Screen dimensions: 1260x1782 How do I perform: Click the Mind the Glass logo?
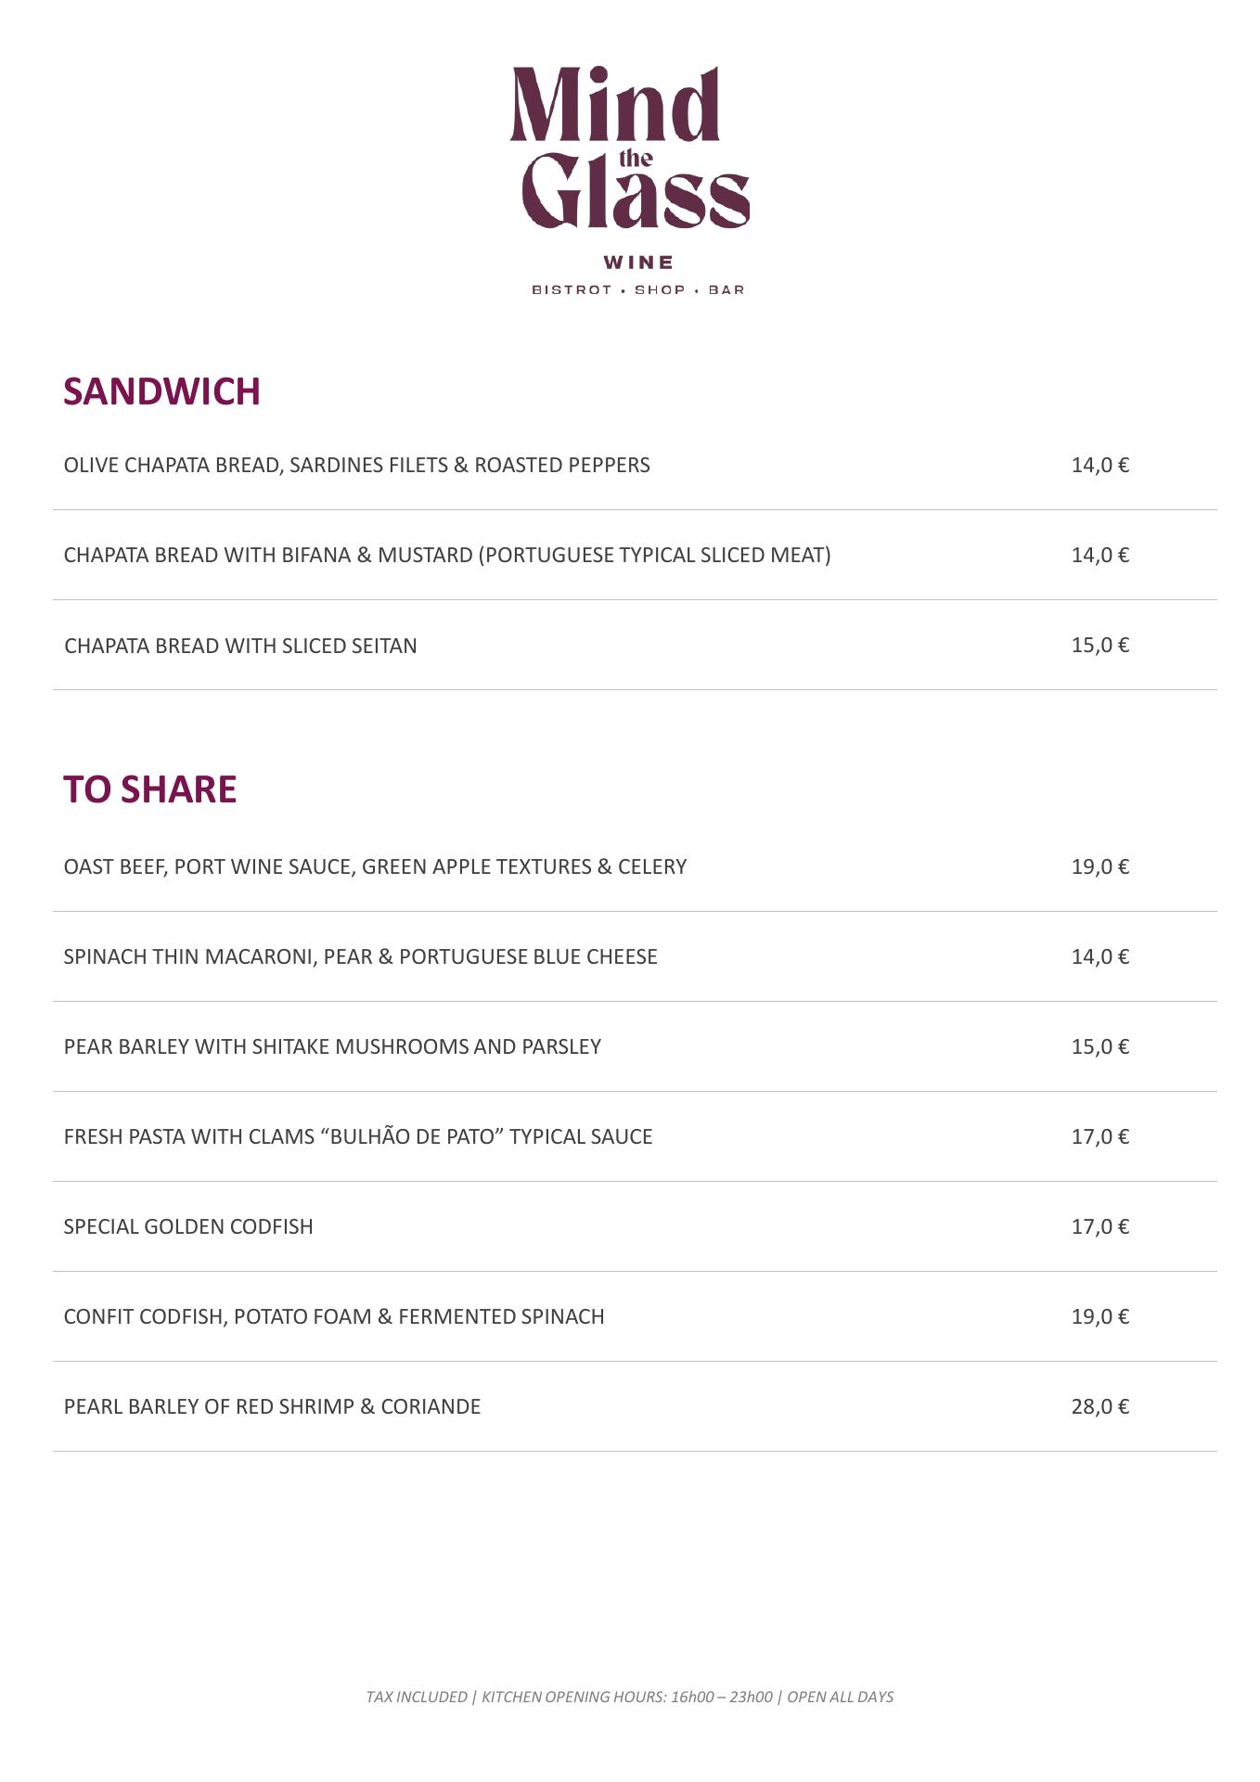click(629, 148)
